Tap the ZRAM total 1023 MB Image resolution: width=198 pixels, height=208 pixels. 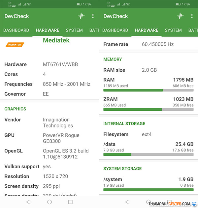[x=183, y=99]
